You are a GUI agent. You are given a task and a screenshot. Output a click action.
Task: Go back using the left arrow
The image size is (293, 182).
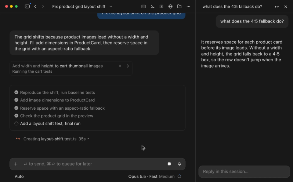(35, 6)
